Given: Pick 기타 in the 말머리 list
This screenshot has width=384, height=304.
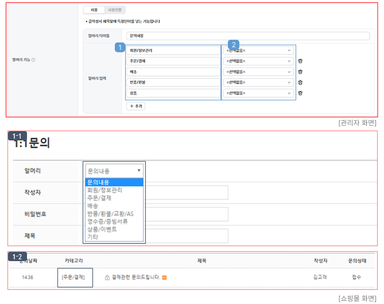Looking at the screenshot, I should pos(92,237).
